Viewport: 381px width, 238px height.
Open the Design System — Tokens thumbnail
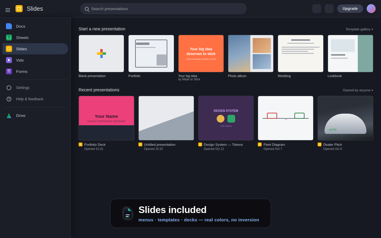pos(226,118)
